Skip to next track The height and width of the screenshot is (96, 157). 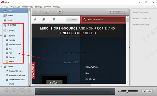[29, 91]
